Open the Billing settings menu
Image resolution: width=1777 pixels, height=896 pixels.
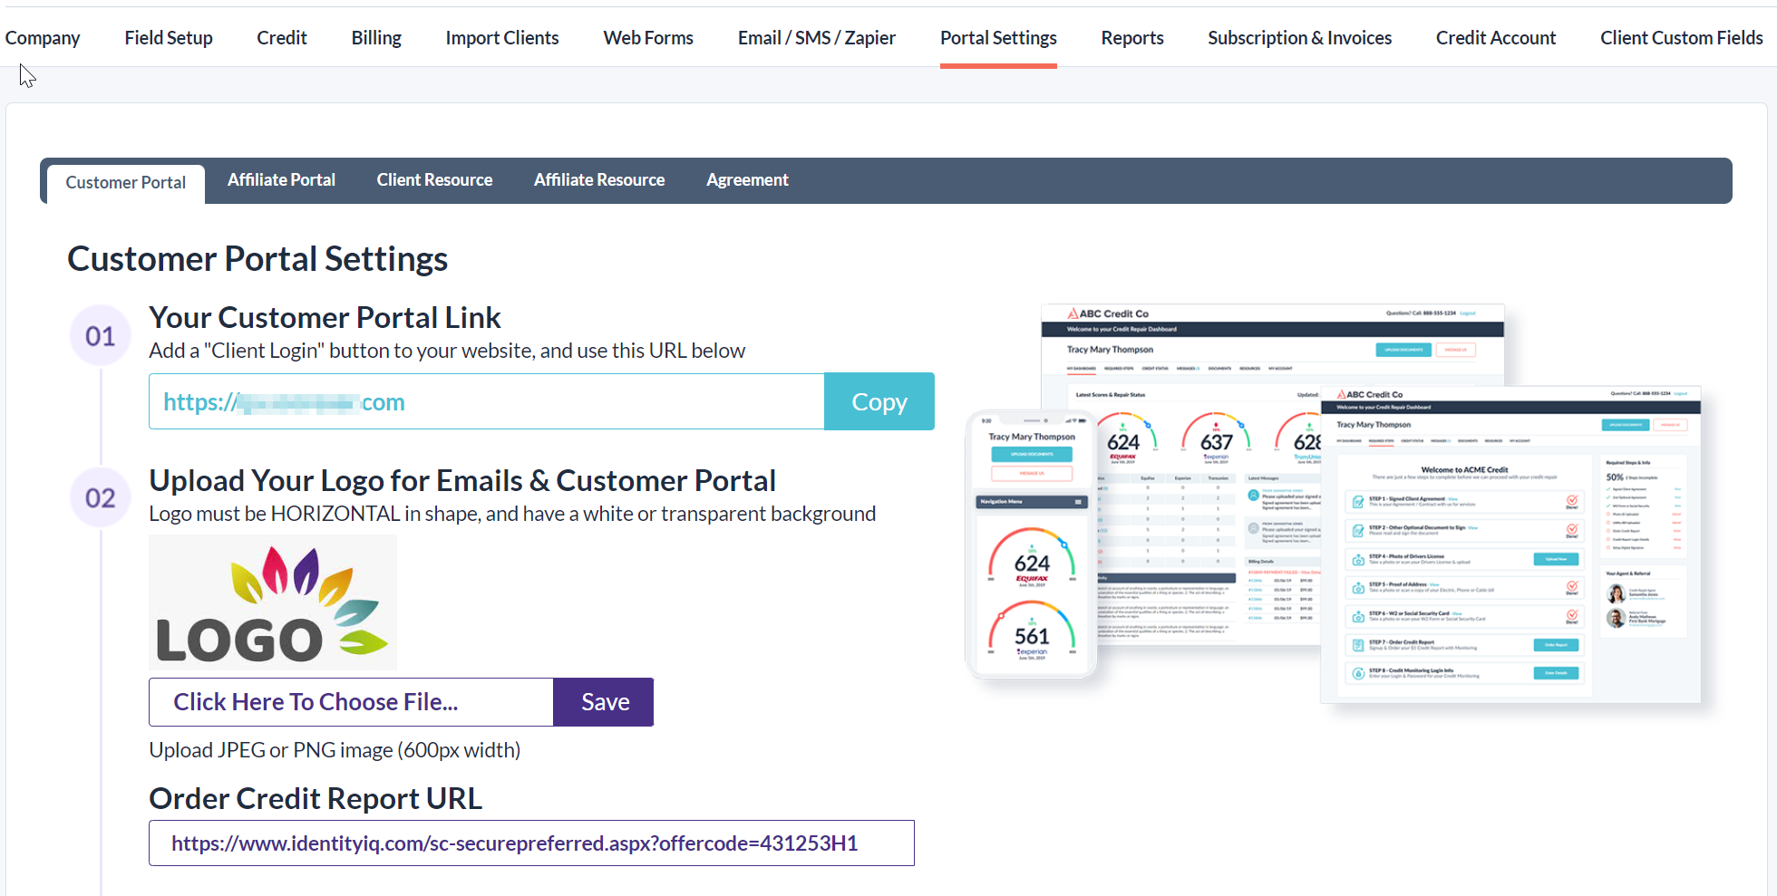(376, 38)
